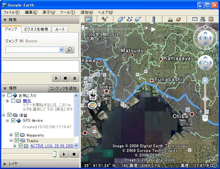The width and height of the screenshot is (220, 169).
Task: Add an image overlay
Action: click(x=138, y=19)
